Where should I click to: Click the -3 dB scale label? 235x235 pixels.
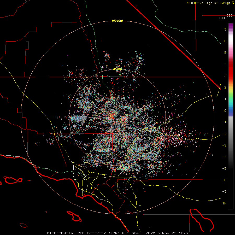[x=224, y=145]
